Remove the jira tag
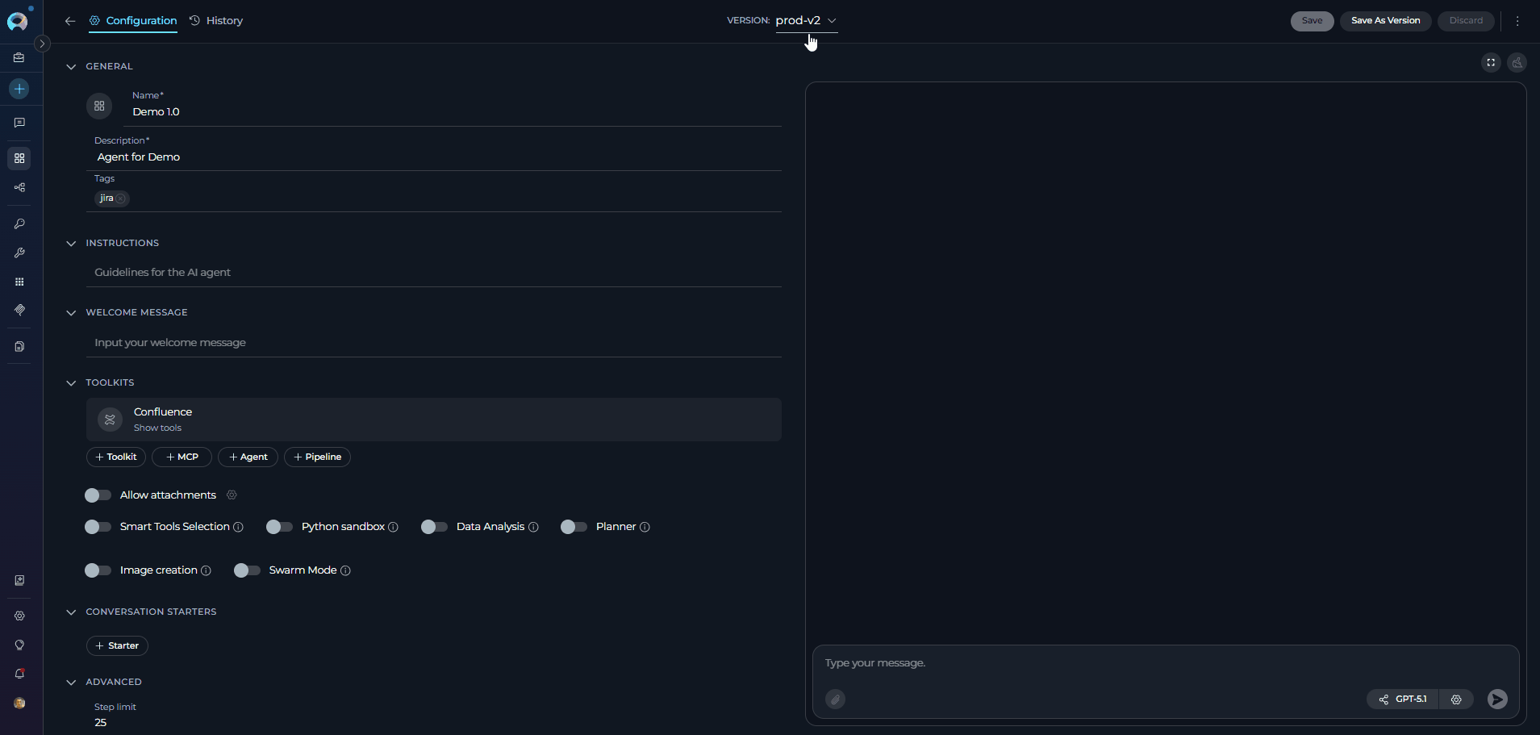 click(120, 198)
